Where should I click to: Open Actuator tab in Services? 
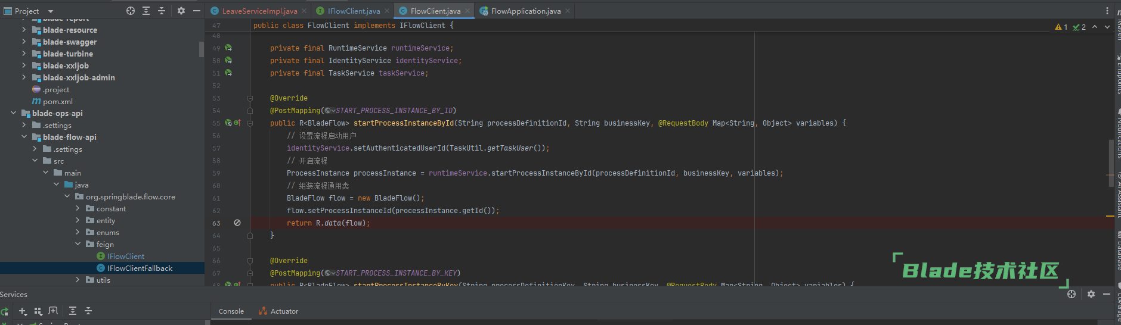[x=278, y=311]
